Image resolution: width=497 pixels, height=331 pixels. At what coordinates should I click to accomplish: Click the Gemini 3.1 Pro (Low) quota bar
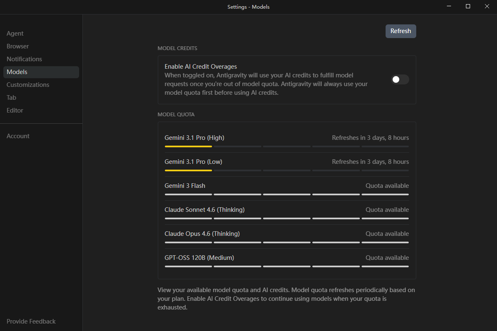coord(287,170)
